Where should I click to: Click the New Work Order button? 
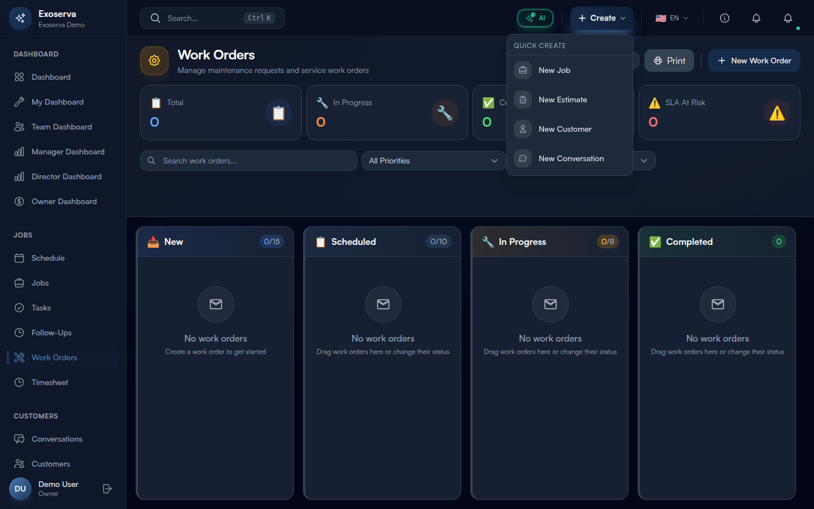(754, 61)
